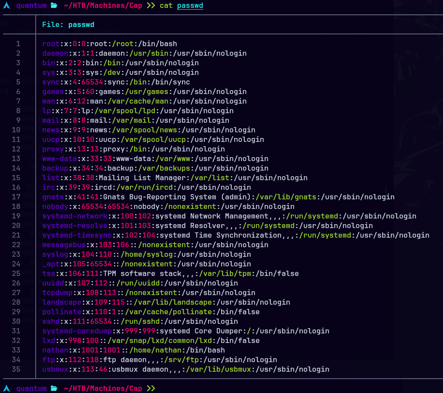Click the ~/HTB/Machines/Cap path in the top prompt
Screen dimensions: 443x393
103,6
